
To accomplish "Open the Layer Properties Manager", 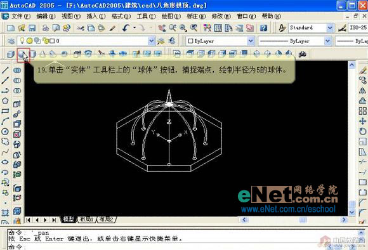I will (11, 41).
